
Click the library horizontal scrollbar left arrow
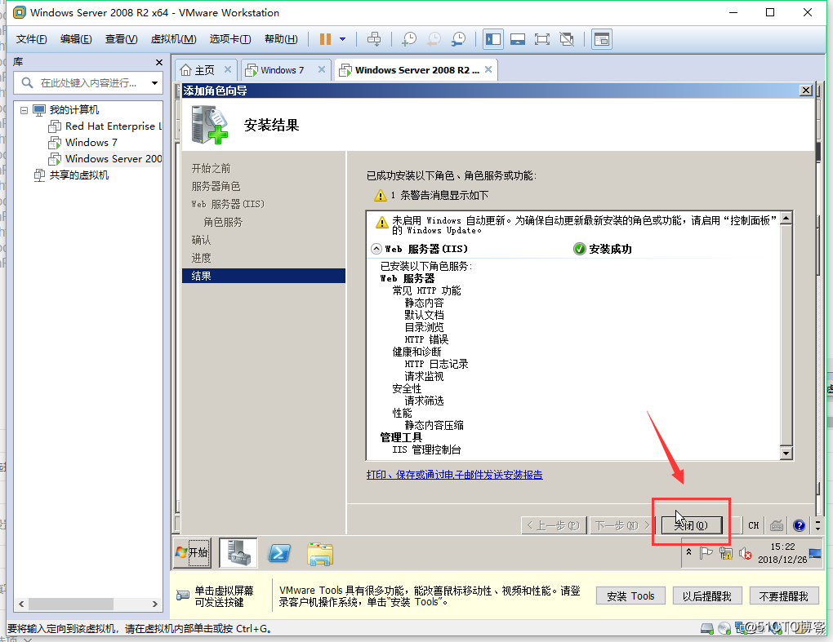pos(21,604)
